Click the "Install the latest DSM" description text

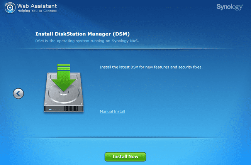151,67
